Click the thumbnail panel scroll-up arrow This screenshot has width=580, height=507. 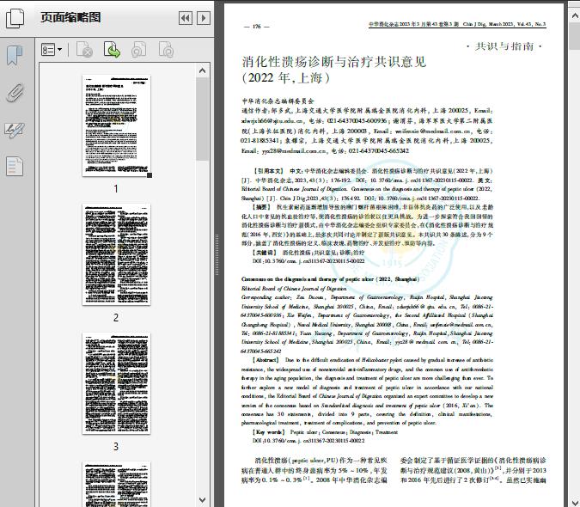(x=202, y=70)
